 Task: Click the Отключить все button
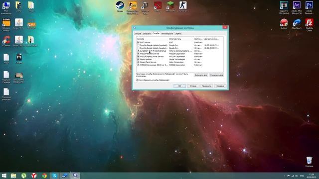216,75
